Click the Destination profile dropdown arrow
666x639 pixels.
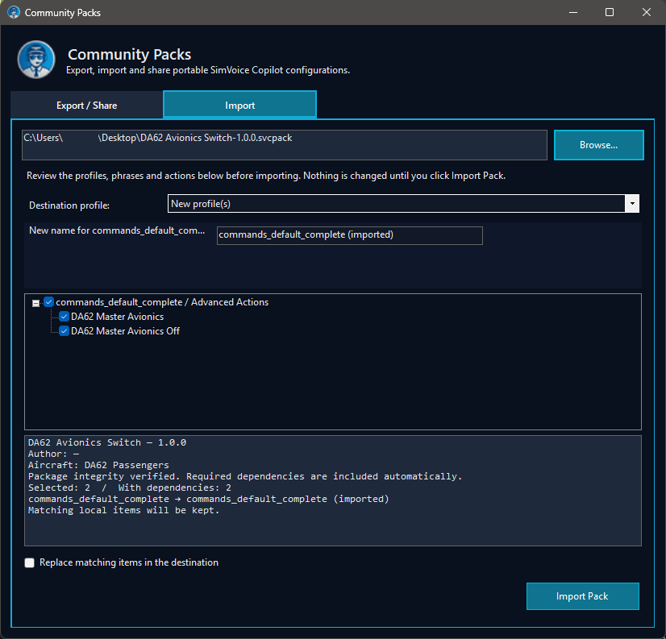632,204
